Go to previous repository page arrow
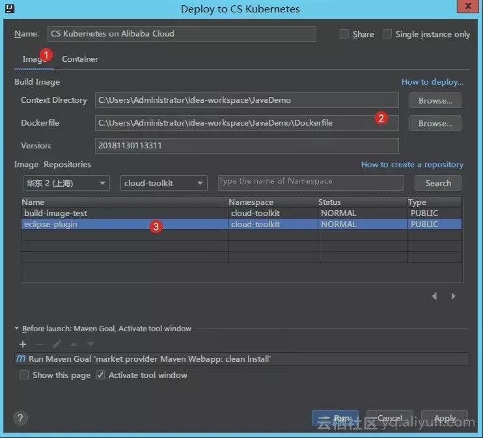 pos(434,296)
